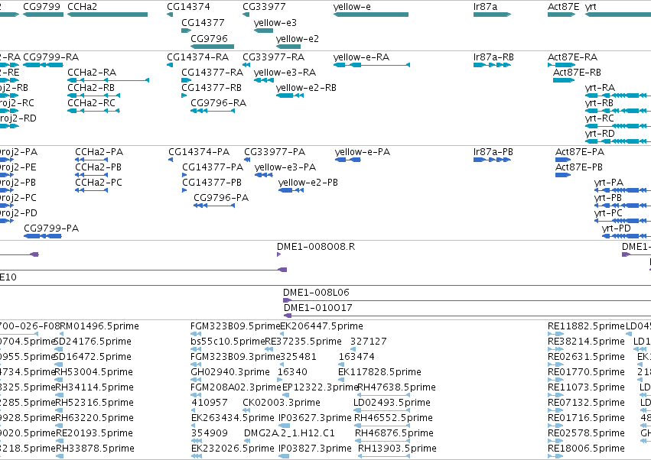This screenshot has width=651, height=460.
Task: Select the yellow-e2 gene label
Action: point(298,38)
